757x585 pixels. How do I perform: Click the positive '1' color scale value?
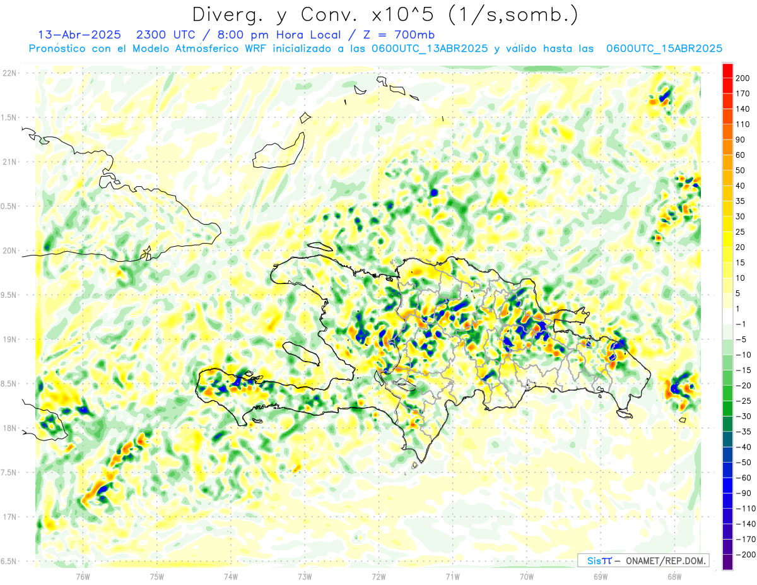tap(738, 309)
